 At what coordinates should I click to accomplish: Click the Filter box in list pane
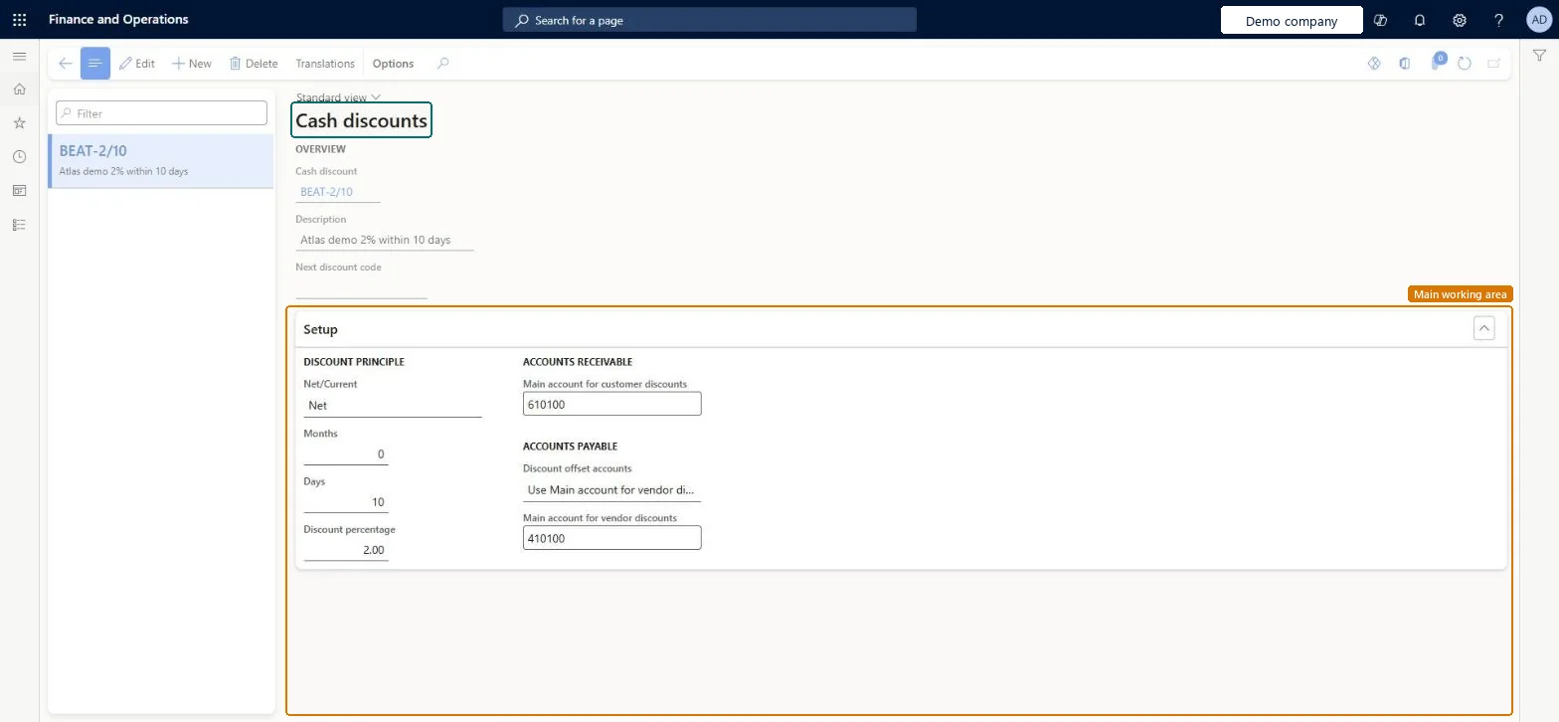tap(161, 113)
